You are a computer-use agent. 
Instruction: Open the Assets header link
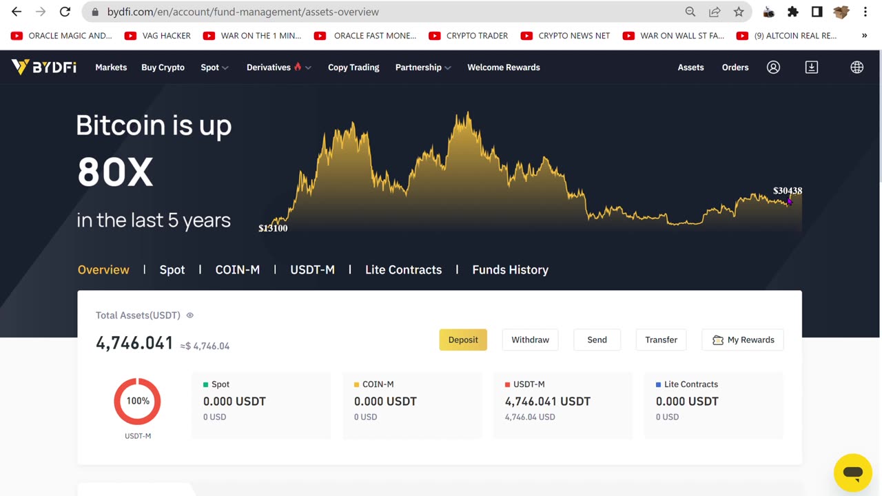[x=690, y=68]
